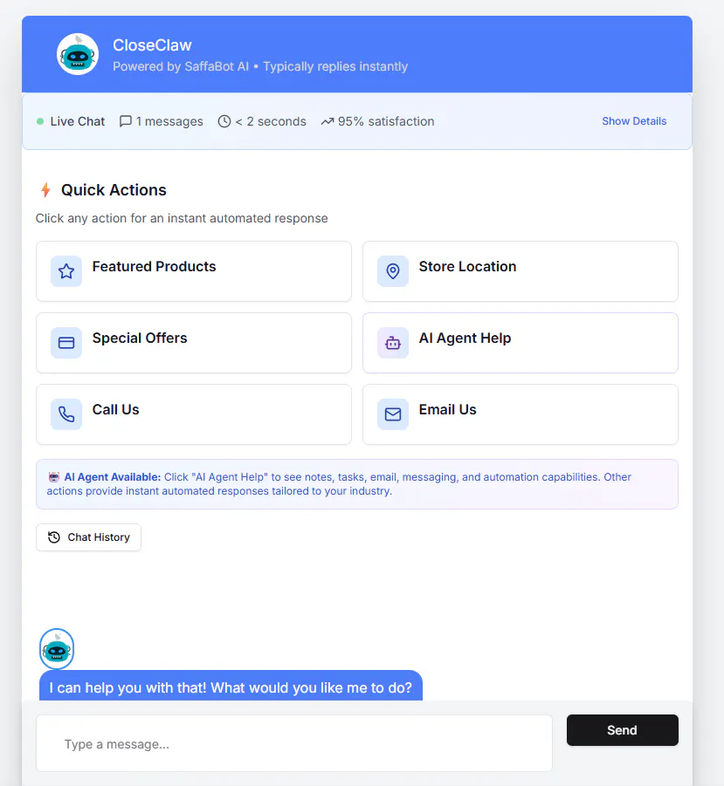
Task: Focus the Type a message input field
Action: (294, 743)
